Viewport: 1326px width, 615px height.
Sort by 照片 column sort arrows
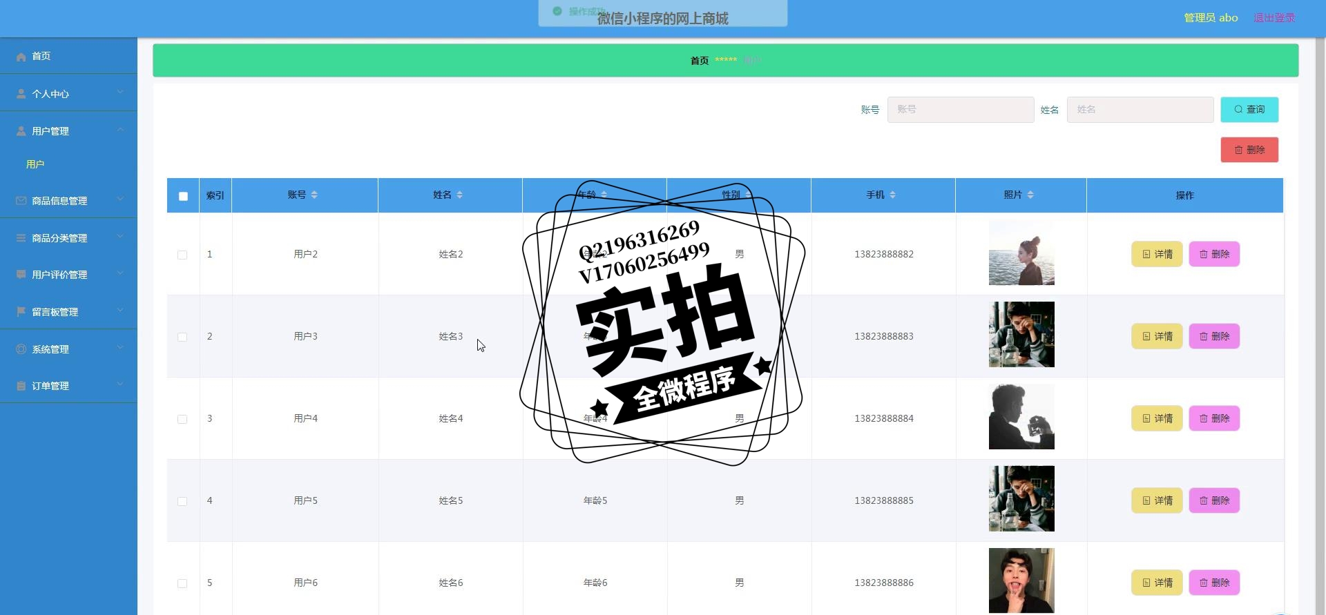1030,195
